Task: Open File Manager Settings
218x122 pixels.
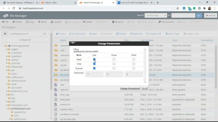Action: click(211, 15)
